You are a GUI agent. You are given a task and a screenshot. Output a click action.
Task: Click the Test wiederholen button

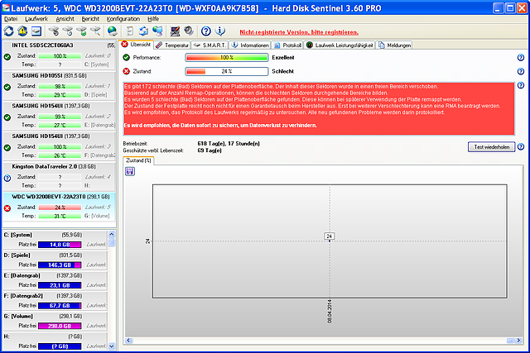[491, 147]
